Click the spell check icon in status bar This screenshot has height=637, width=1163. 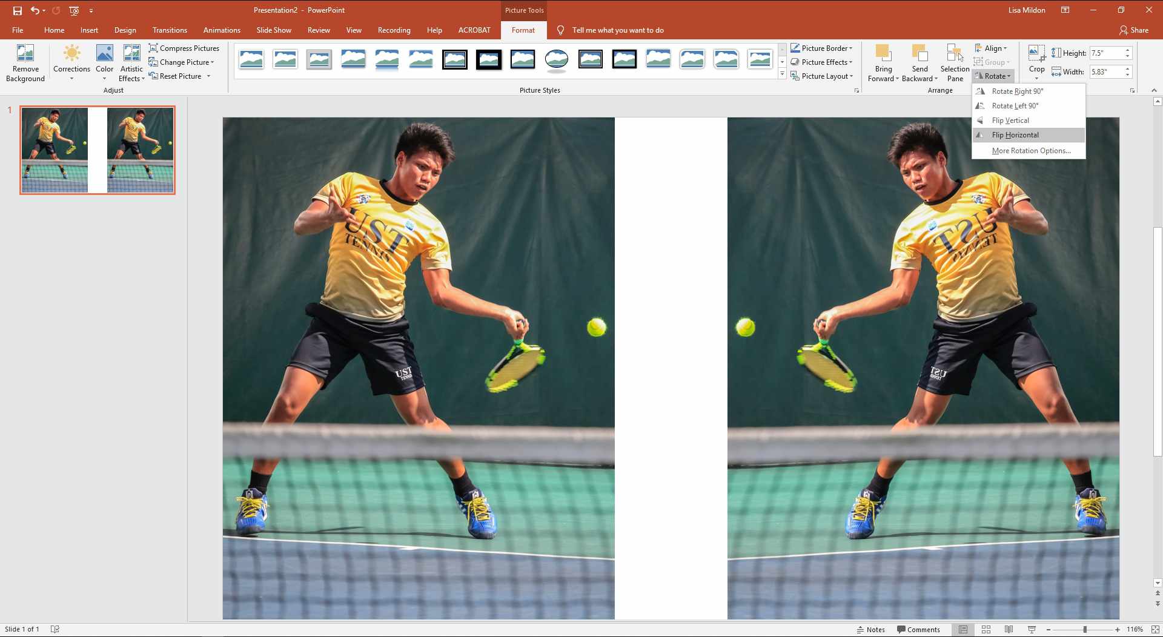tap(55, 629)
